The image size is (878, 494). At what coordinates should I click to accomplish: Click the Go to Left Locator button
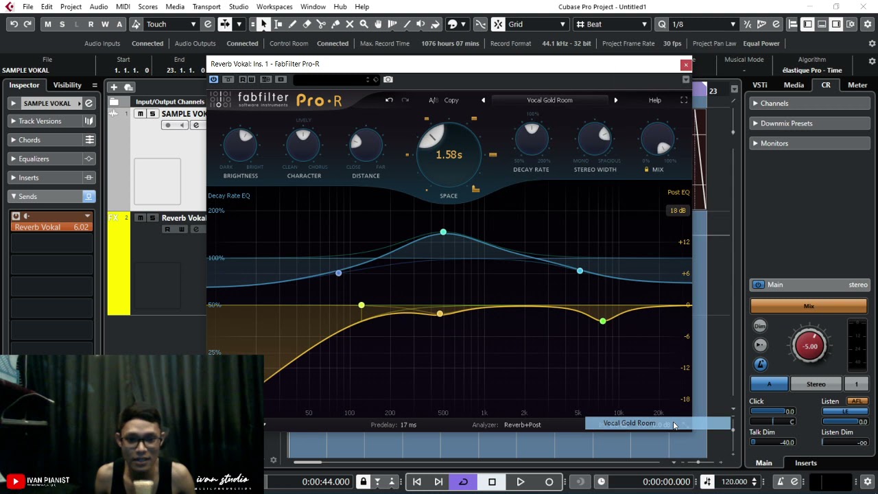point(416,482)
